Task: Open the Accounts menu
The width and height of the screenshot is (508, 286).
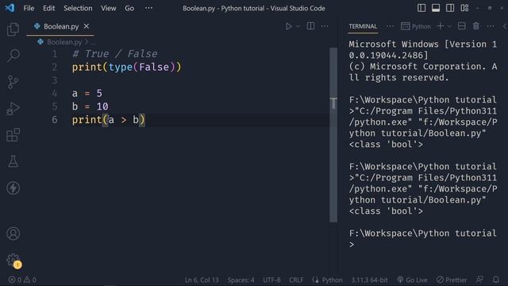Action: pyautogui.click(x=13, y=234)
